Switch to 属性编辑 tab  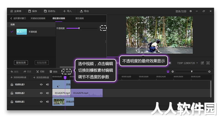[x=80, y=18]
